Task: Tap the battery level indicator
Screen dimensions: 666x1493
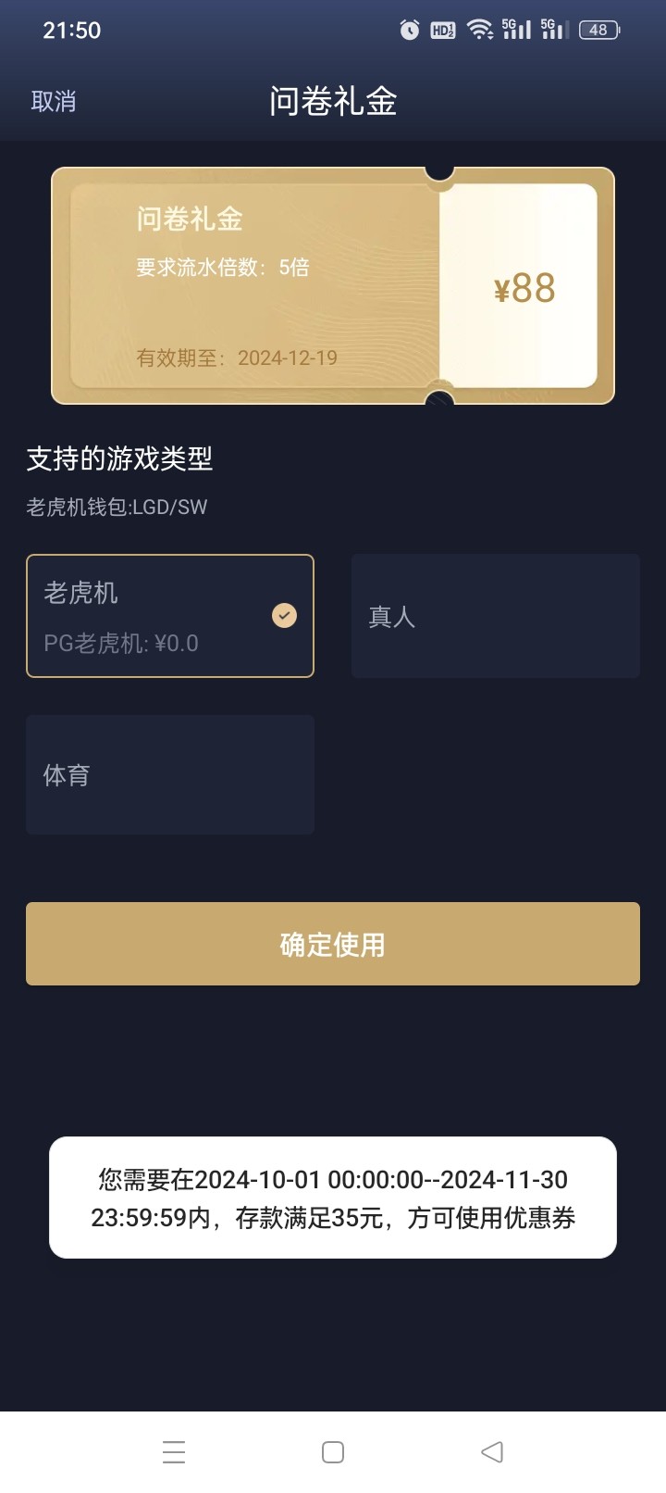Action: (598, 31)
